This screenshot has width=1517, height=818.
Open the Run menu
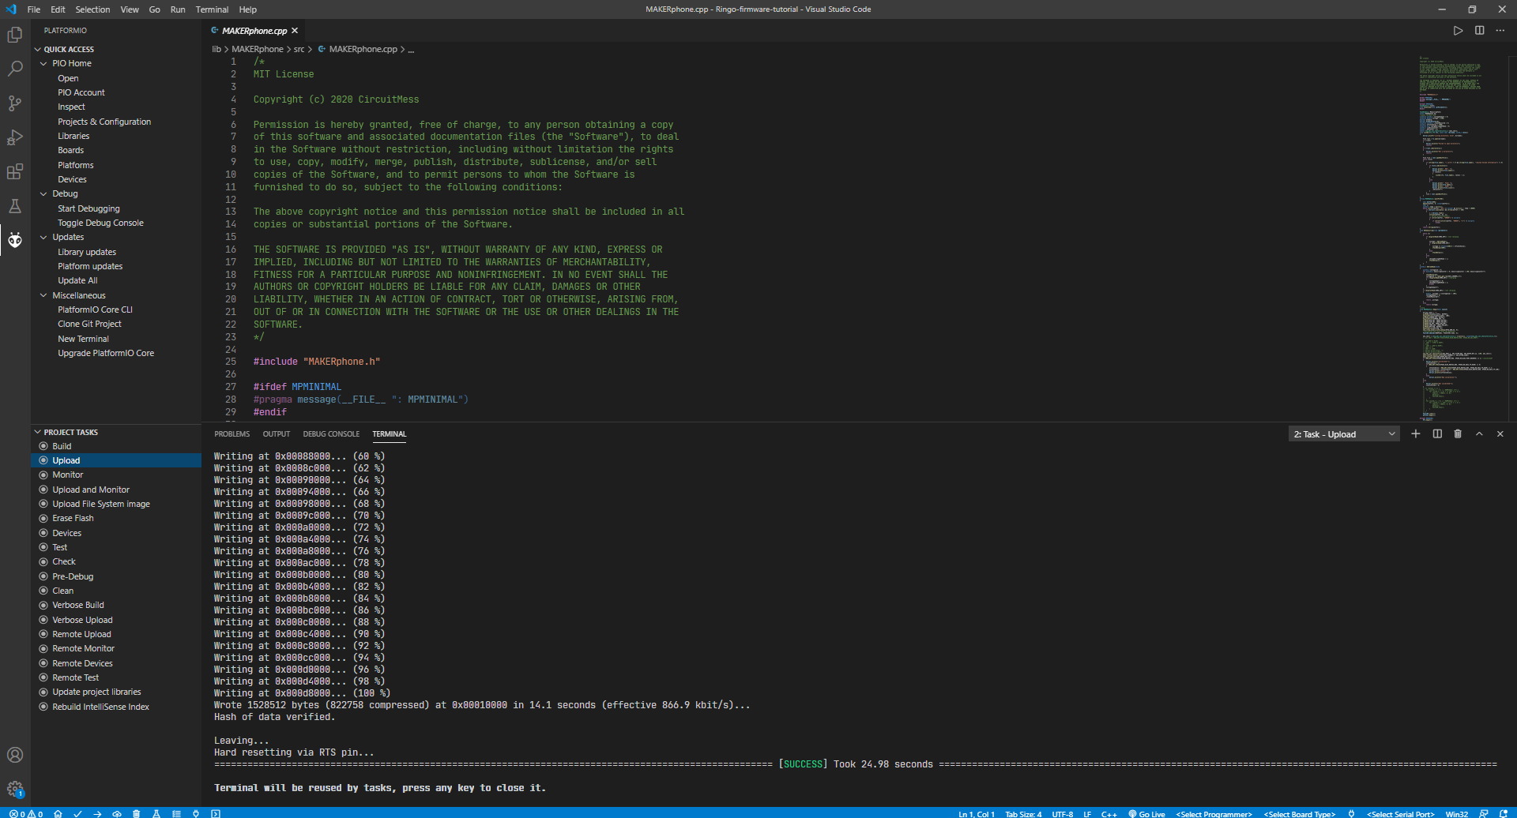[178, 9]
